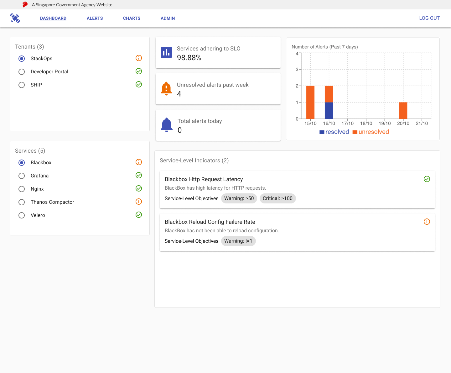This screenshot has height=373, width=451.
Task: Switch to the Charts tab
Action: 132,18
